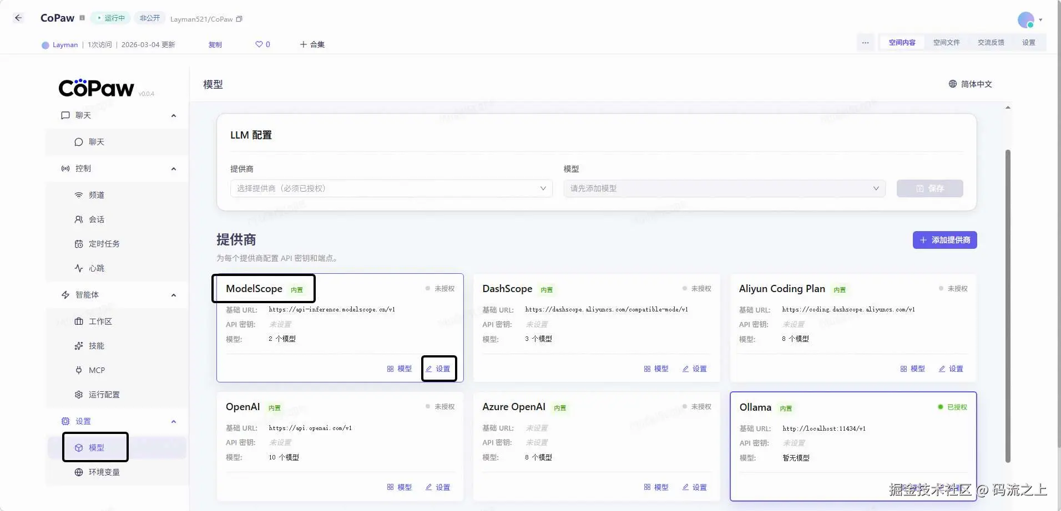Click the 运行中 status badge
Viewport: 1061px width, 511px height.
point(111,18)
